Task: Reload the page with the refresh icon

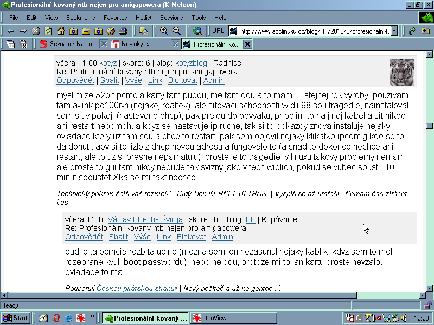Action: pyautogui.click(x=48, y=31)
